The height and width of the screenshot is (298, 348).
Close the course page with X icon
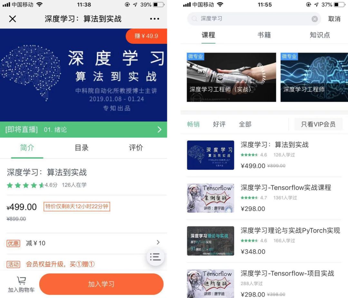(x=13, y=19)
